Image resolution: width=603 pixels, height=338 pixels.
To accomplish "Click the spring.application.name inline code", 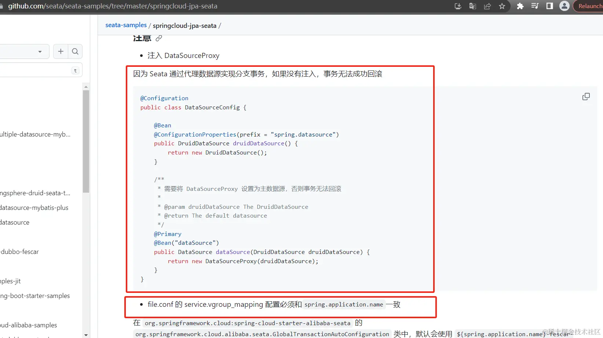I will pos(344,305).
